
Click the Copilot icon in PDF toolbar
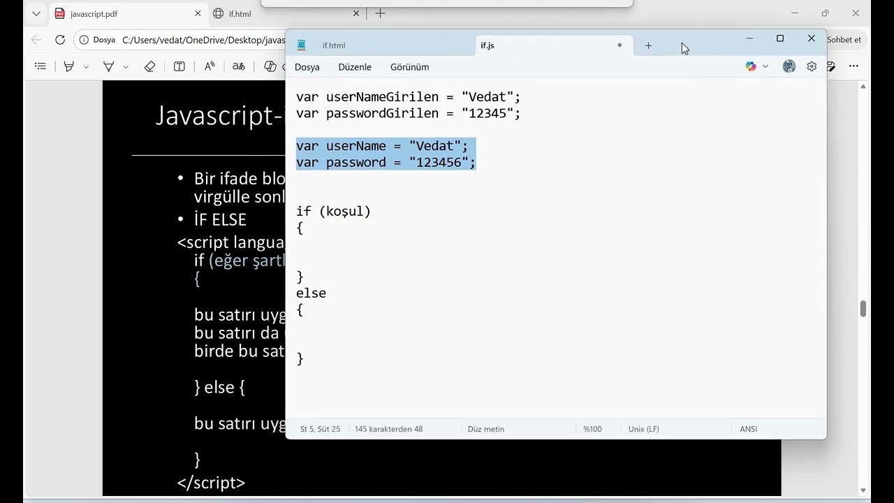point(270,66)
